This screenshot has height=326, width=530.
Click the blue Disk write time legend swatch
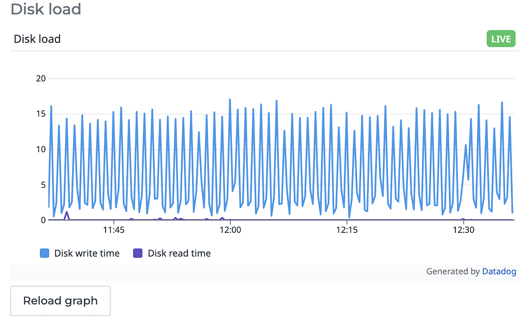pos(45,253)
